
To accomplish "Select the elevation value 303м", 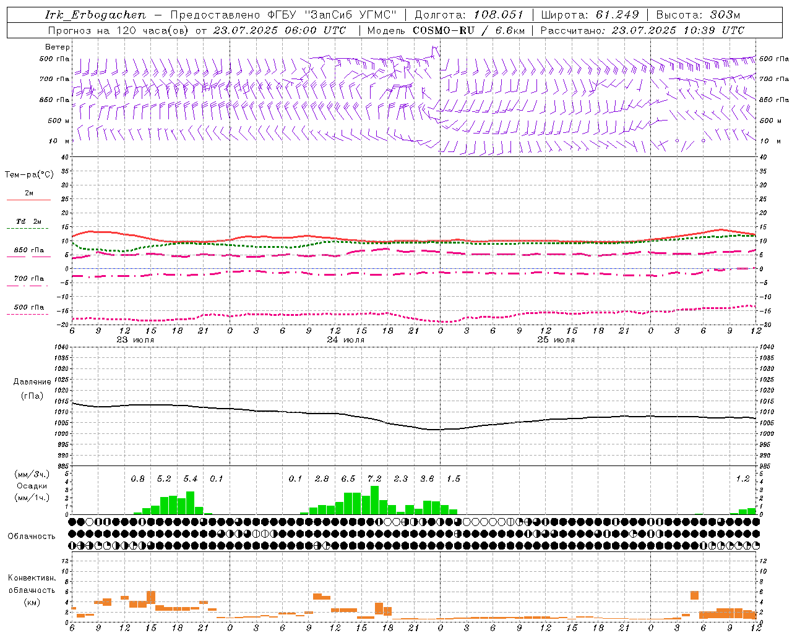I will 725,15.
